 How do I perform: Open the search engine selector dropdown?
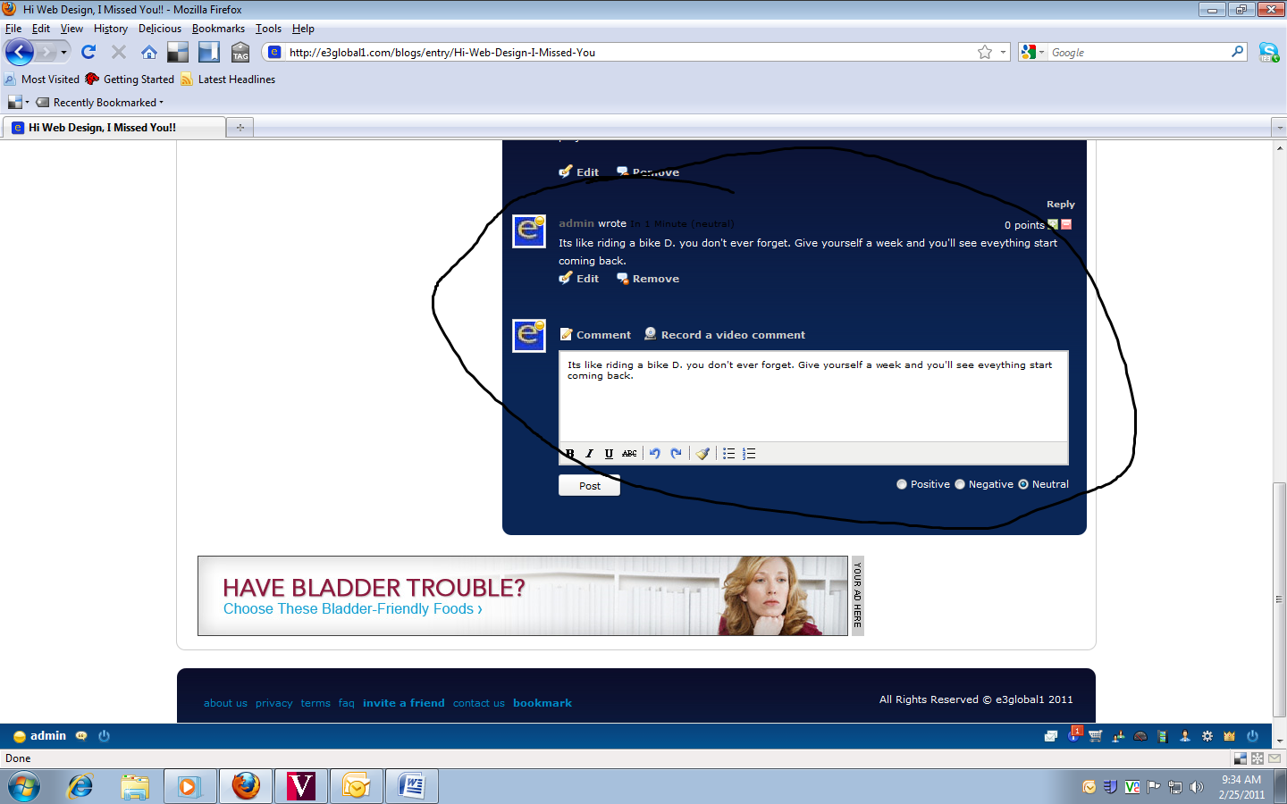1033,52
